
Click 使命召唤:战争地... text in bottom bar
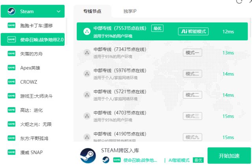click(x=140, y=160)
